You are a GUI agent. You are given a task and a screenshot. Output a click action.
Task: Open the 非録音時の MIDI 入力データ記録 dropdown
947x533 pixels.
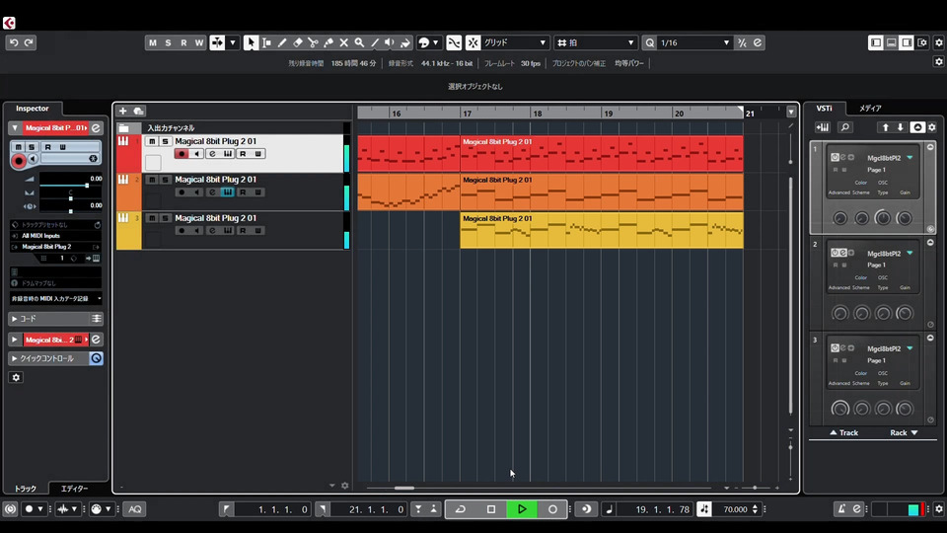coord(55,298)
